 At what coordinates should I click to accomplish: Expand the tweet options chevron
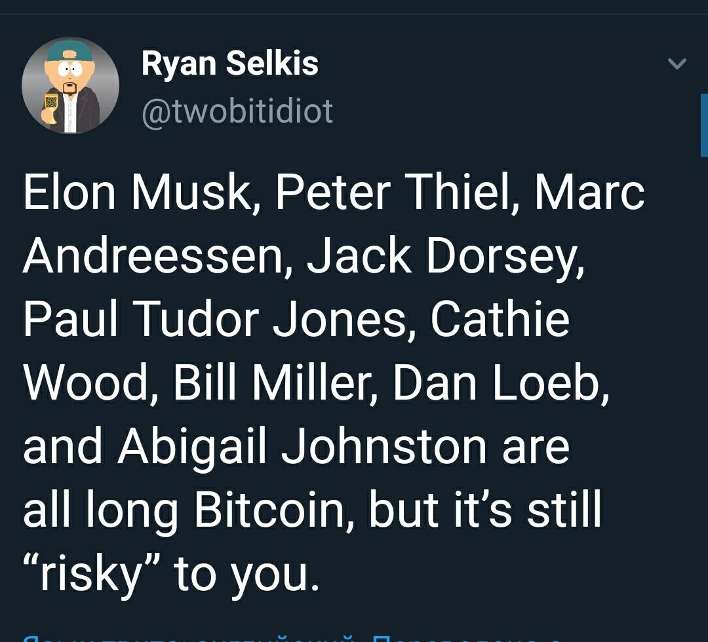point(677,64)
